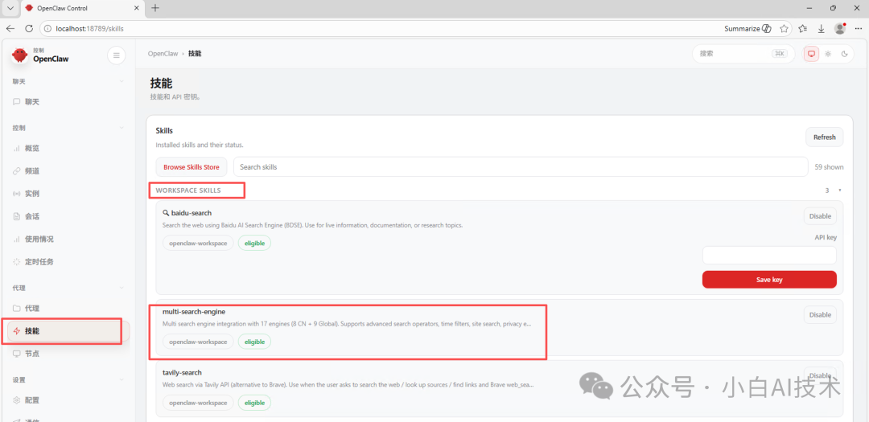The width and height of the screenshot is (869, 422).
Task: Close the OpenClaw Control tab
Action: (137, 8)
